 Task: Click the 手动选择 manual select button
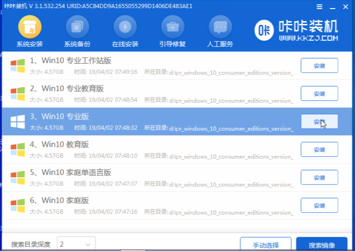click(265, 245)
